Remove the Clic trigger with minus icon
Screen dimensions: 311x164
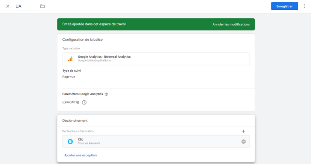click(x=243, y=142)
